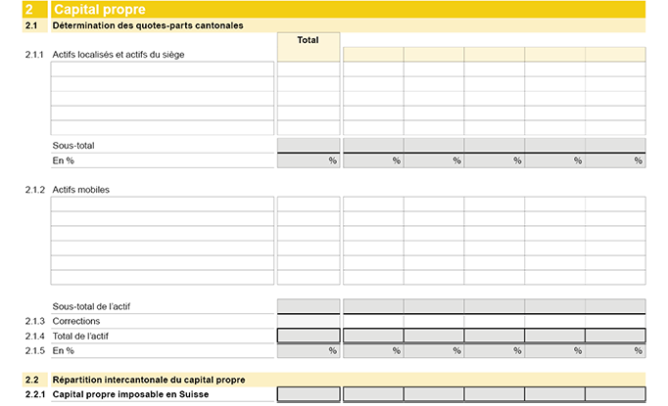Image resolution: width=668 pixels, height=406 pixels.
Task: Select last description row under Actifs mobiles
Action: coord(163,277)
